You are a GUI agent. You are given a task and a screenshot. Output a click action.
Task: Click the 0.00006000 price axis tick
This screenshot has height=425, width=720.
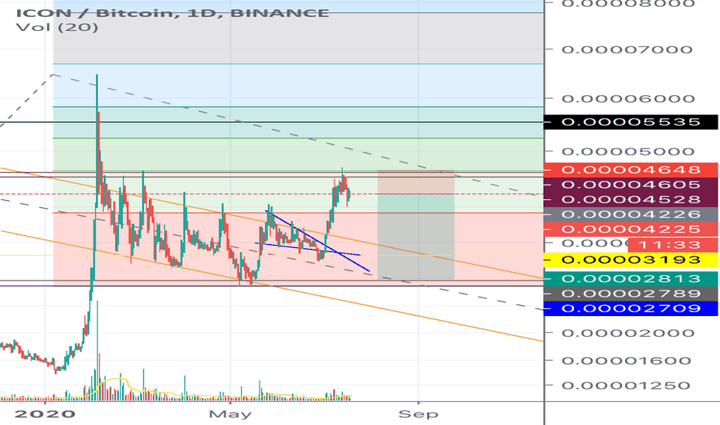click(x=628, y=99)
